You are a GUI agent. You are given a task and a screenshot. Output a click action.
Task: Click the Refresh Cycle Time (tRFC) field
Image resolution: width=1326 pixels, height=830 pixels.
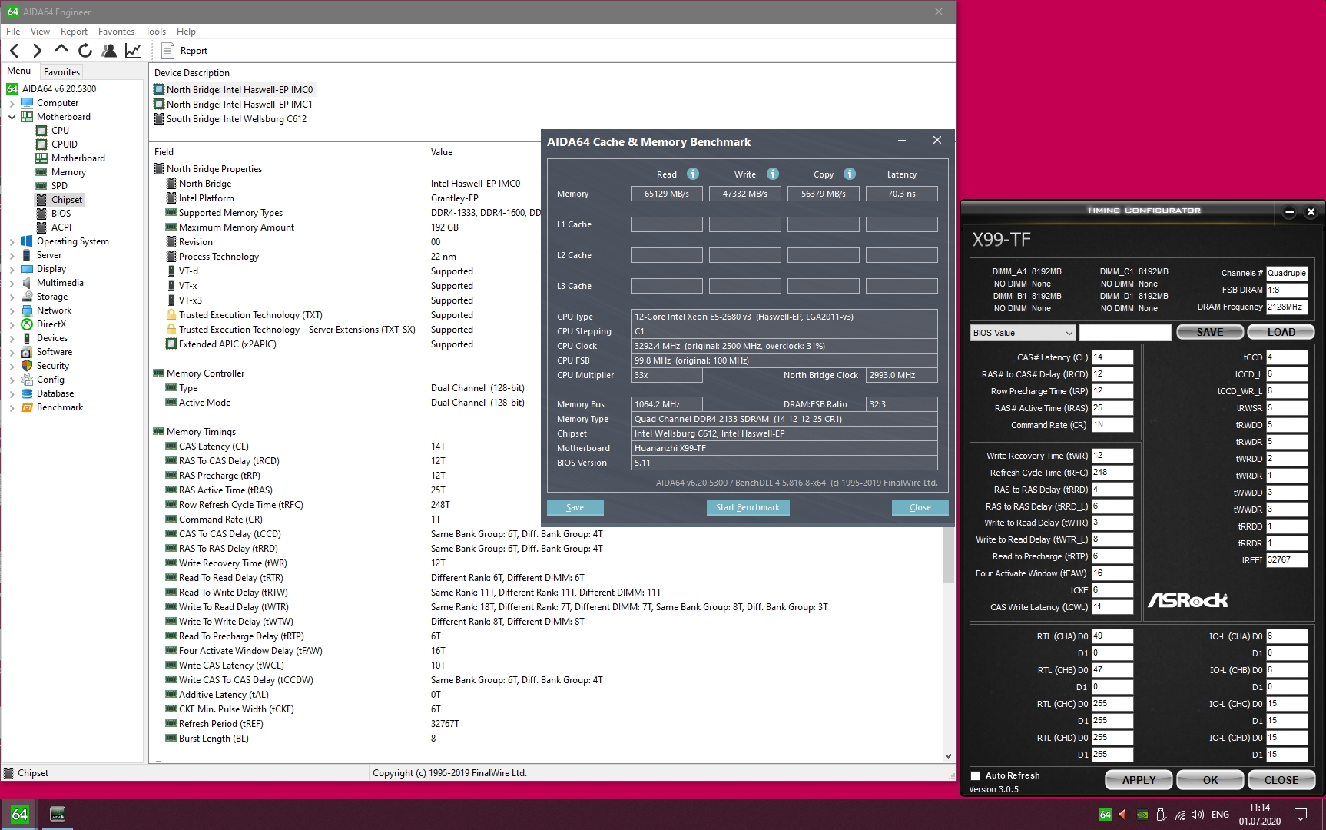click(x=1112, y=473)
